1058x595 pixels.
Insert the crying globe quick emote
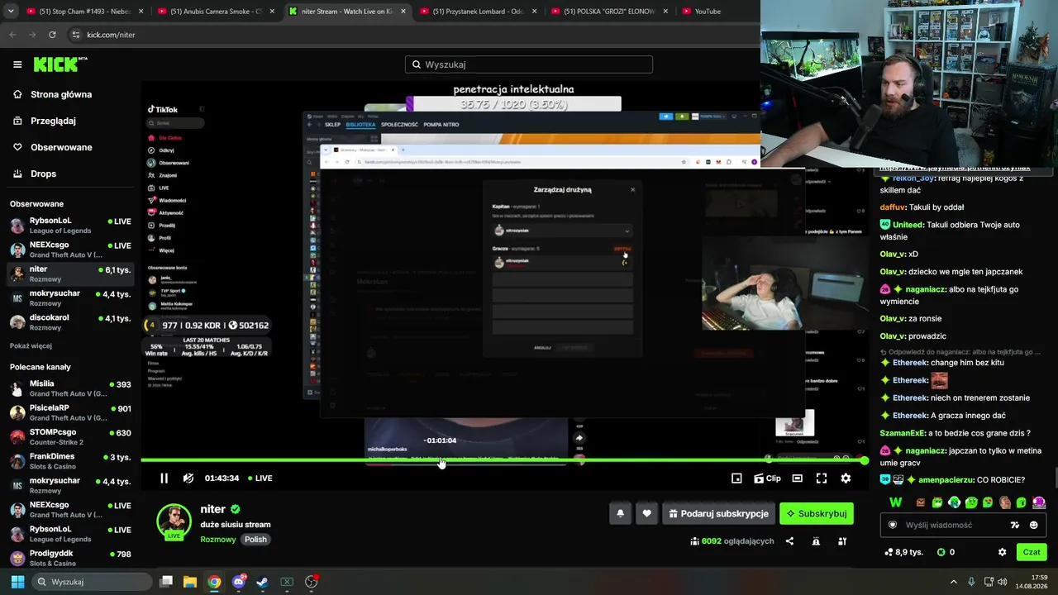click(955, 502)
